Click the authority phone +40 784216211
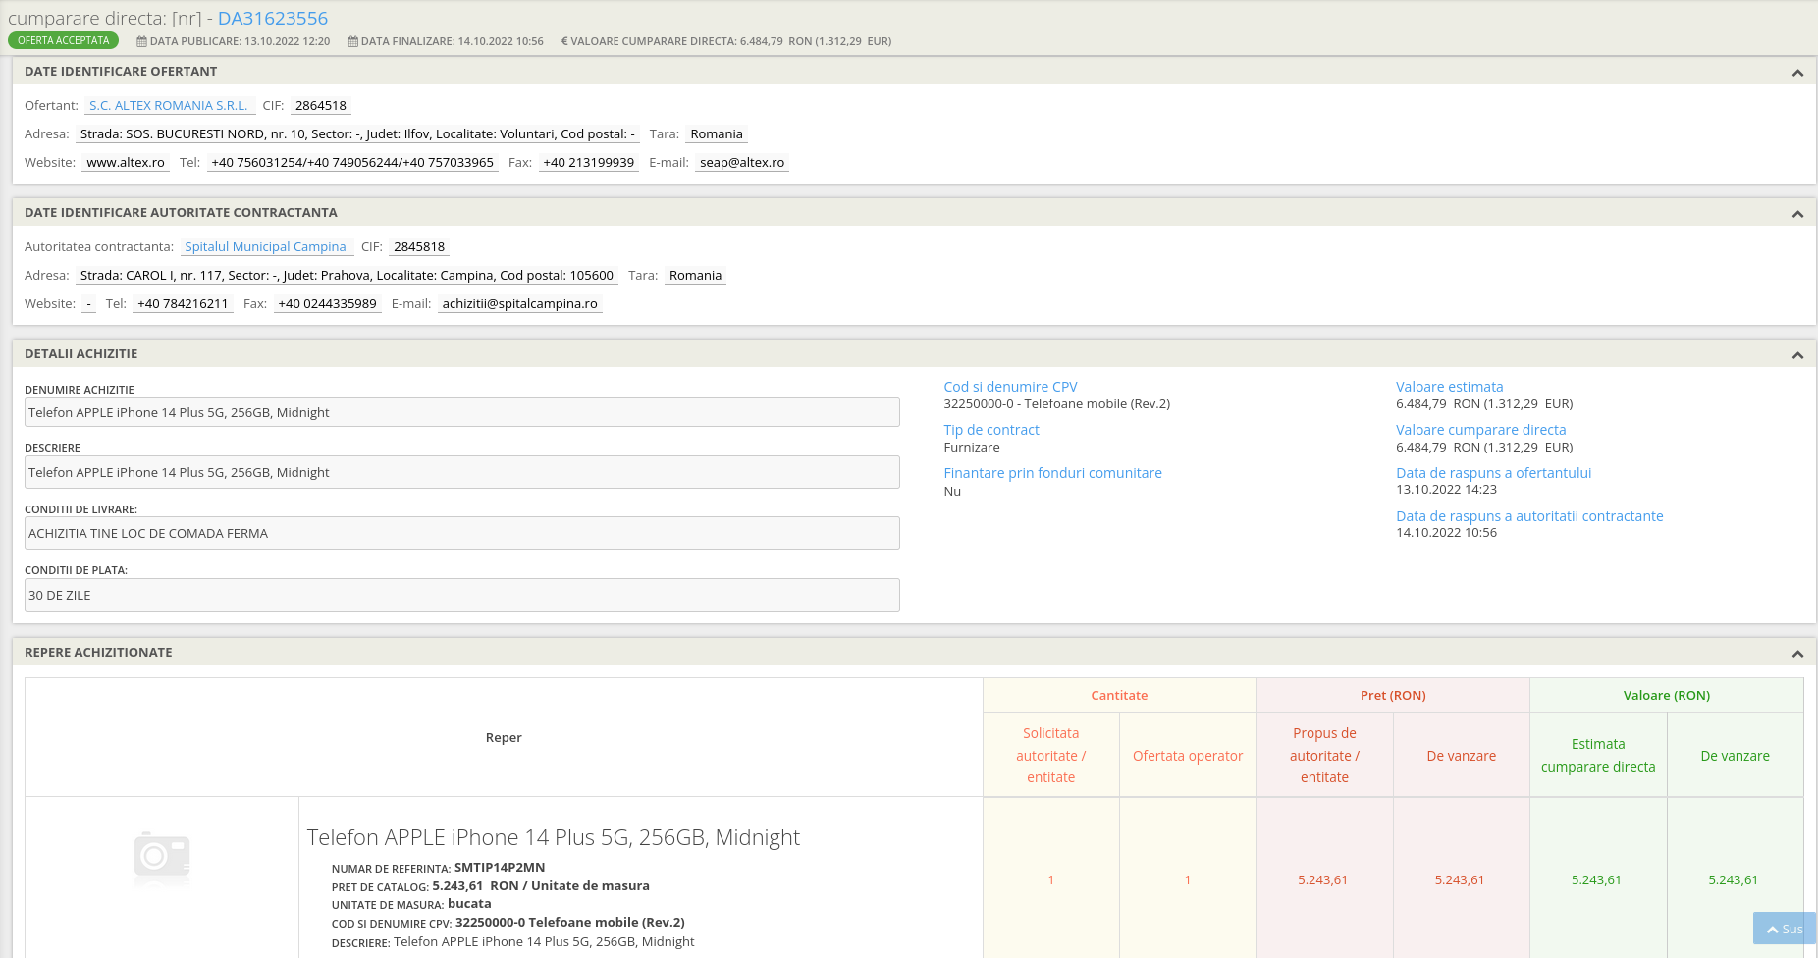This screenshot has height=958, width=1818. pyautogui.click(x=183, y=303)
